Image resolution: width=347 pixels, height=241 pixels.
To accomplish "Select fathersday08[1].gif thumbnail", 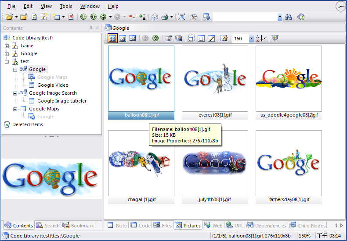I will [289, 167].
